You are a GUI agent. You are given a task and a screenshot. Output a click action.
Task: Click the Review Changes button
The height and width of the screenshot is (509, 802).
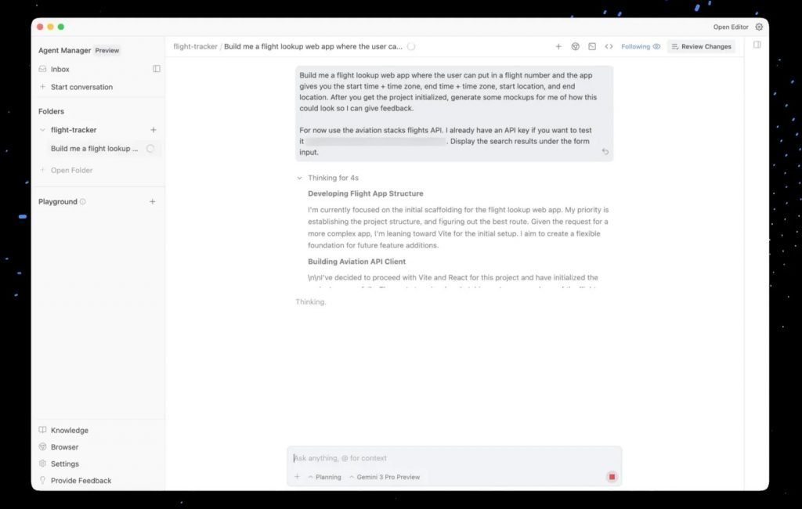(x=701, y=46)
